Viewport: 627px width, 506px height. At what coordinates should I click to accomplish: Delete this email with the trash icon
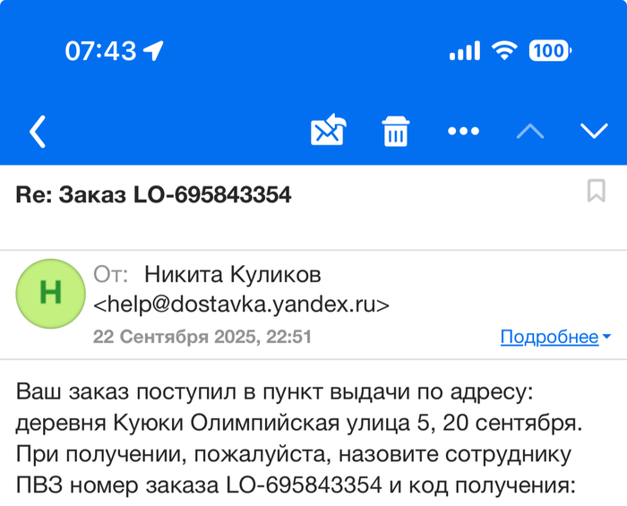(396, 132)
